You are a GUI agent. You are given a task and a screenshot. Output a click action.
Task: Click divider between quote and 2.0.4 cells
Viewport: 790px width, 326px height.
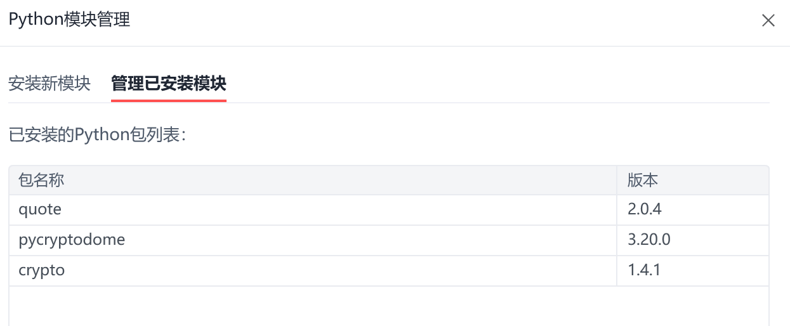(617, 210)
